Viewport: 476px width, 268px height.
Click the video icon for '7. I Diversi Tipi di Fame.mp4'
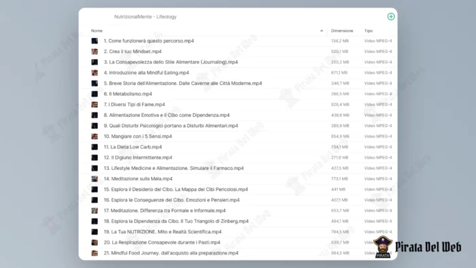95,105
